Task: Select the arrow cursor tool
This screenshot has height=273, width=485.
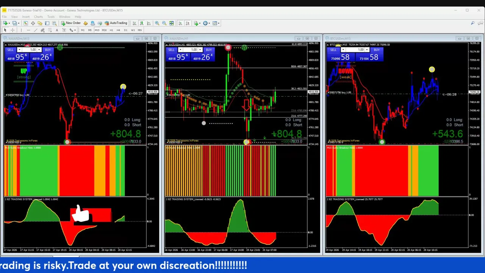Action: tap(5, 30)
